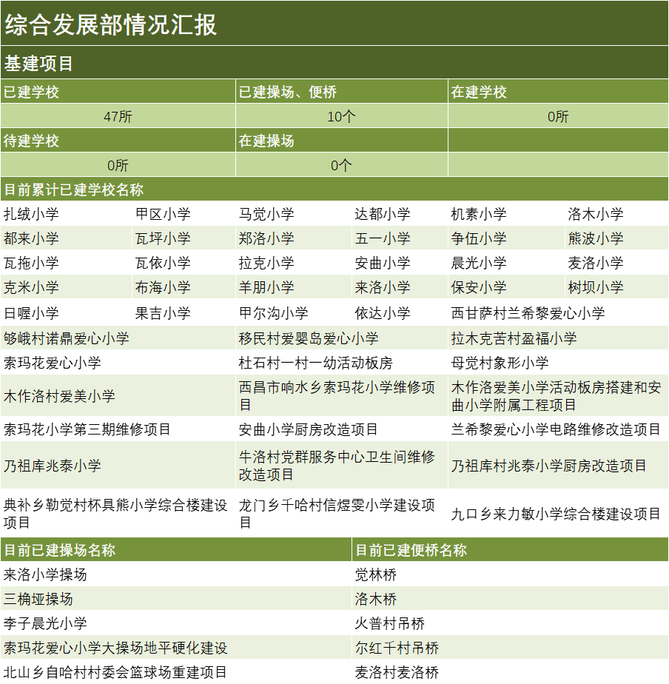Click the cell 甲尔沟小学
The image size is (669, 684).
click(294, 312)
